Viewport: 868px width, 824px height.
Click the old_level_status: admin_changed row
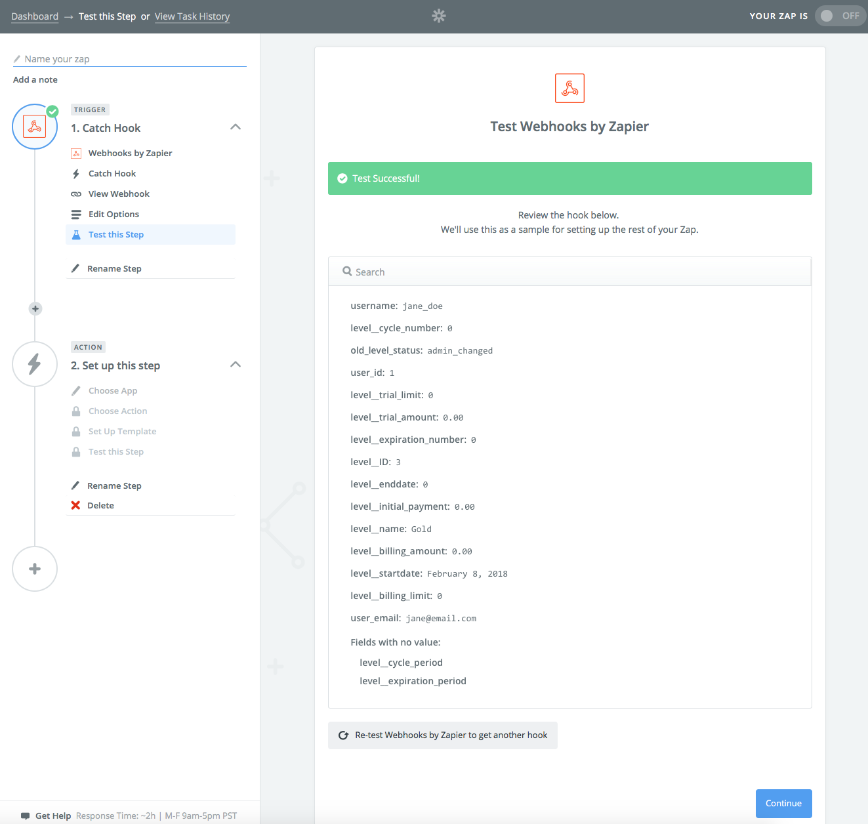tap(421, 351)
